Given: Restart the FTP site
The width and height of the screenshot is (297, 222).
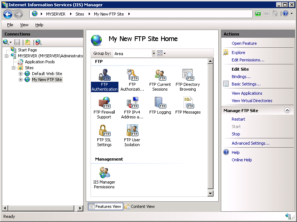Looking at the screenshot, I should click(x=238, y=119).
